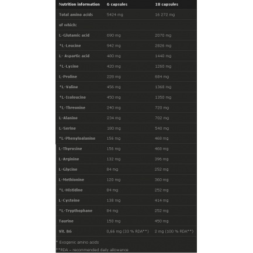Click the 2 mg (100 % RDA) value
Image resolution: width=253 pixels, height=253 pixels.
(174, 231)
